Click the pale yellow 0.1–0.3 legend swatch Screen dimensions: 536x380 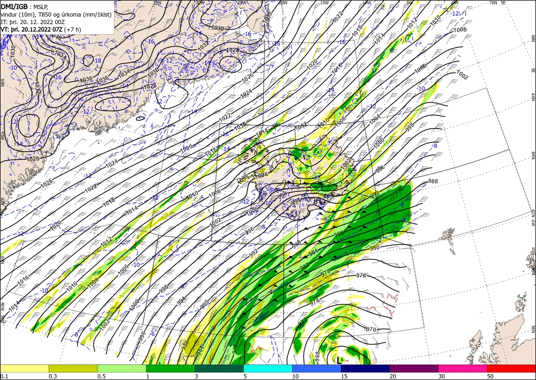pyautogui.click(x=24, y=368)
